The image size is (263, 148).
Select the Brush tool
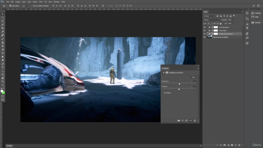2,39
